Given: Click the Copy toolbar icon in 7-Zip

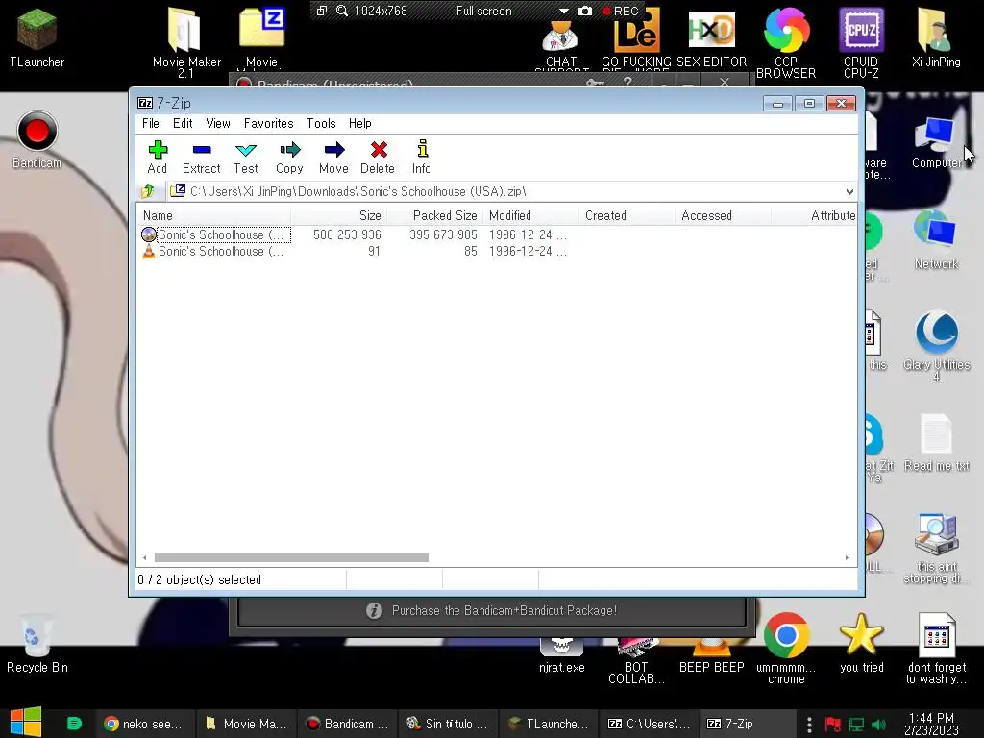Looking at the screenshot, I should [289, 157].
